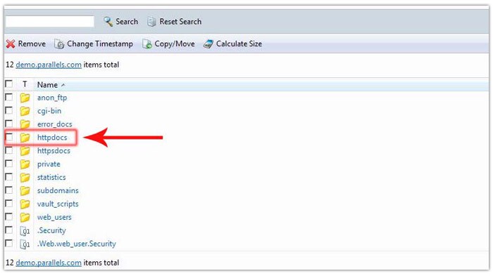The image size is (493, 276).
Task: Click the private folder icon
Action: 25,164
